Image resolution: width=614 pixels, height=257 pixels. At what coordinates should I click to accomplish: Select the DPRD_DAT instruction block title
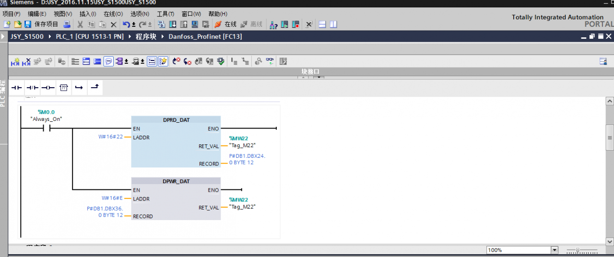point(176,120)
